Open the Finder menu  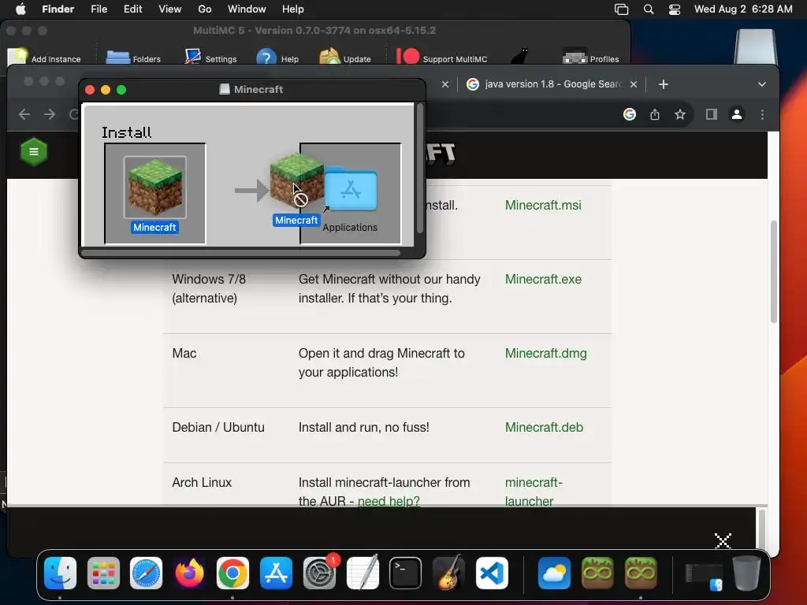pos(58,9)
